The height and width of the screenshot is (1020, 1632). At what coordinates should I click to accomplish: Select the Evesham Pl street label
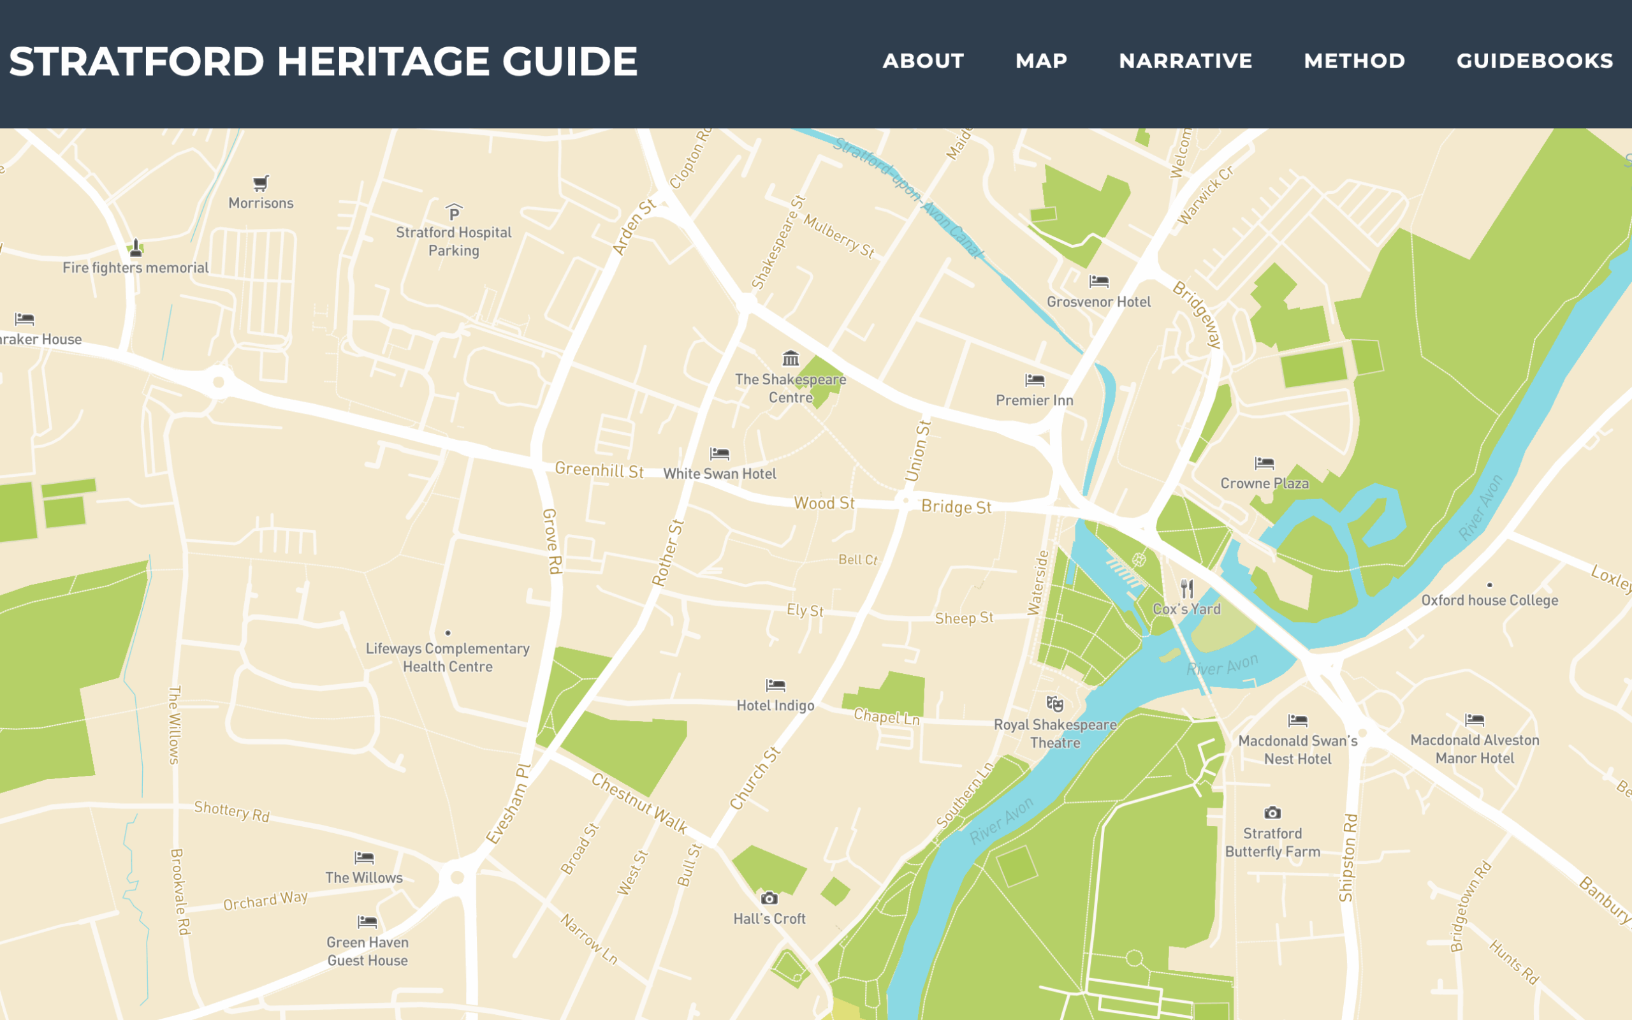coord(509,803)
